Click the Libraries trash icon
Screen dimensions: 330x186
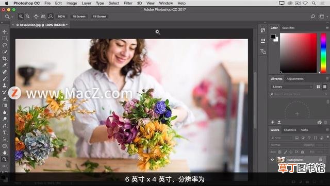coord(325,122)
